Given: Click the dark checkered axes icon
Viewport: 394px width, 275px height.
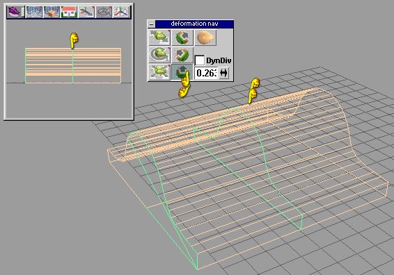Looking at the screenshot, I should (x=104, y=12).
